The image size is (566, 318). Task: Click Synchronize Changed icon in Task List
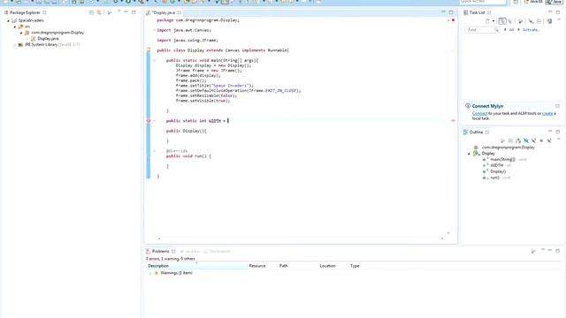click(549, 21)
